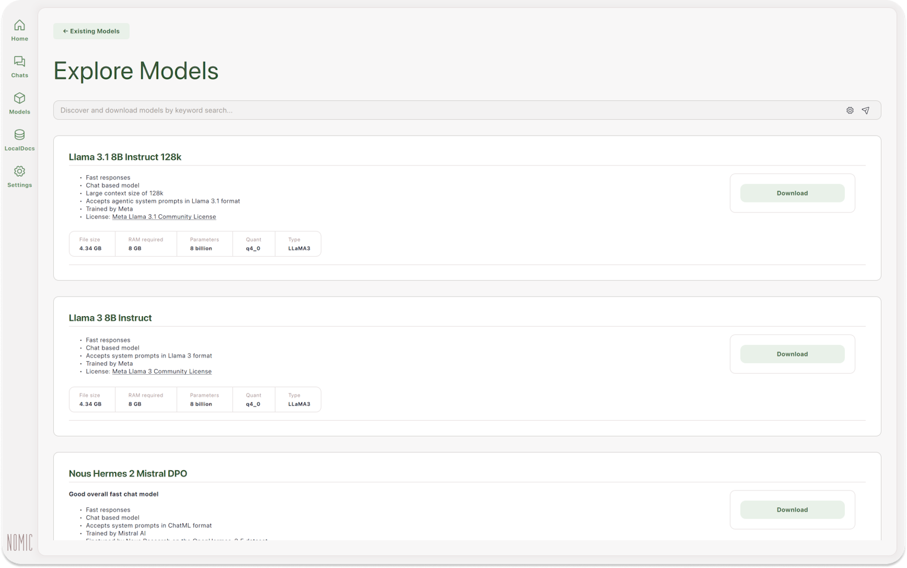The width and height of the screenshot is (907, 568).
Task: Open search options with the gear icon
Action: click(849, 110)
